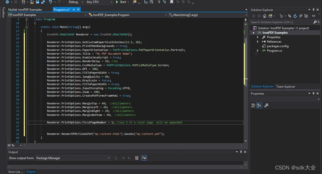Open the Error List tab at bottom
Image resolution: width=322 pixels, height=174 pixels.
click(15, 172)
